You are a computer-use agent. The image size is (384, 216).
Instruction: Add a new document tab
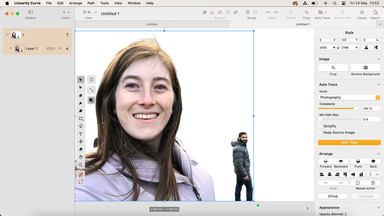coord(380,24)
